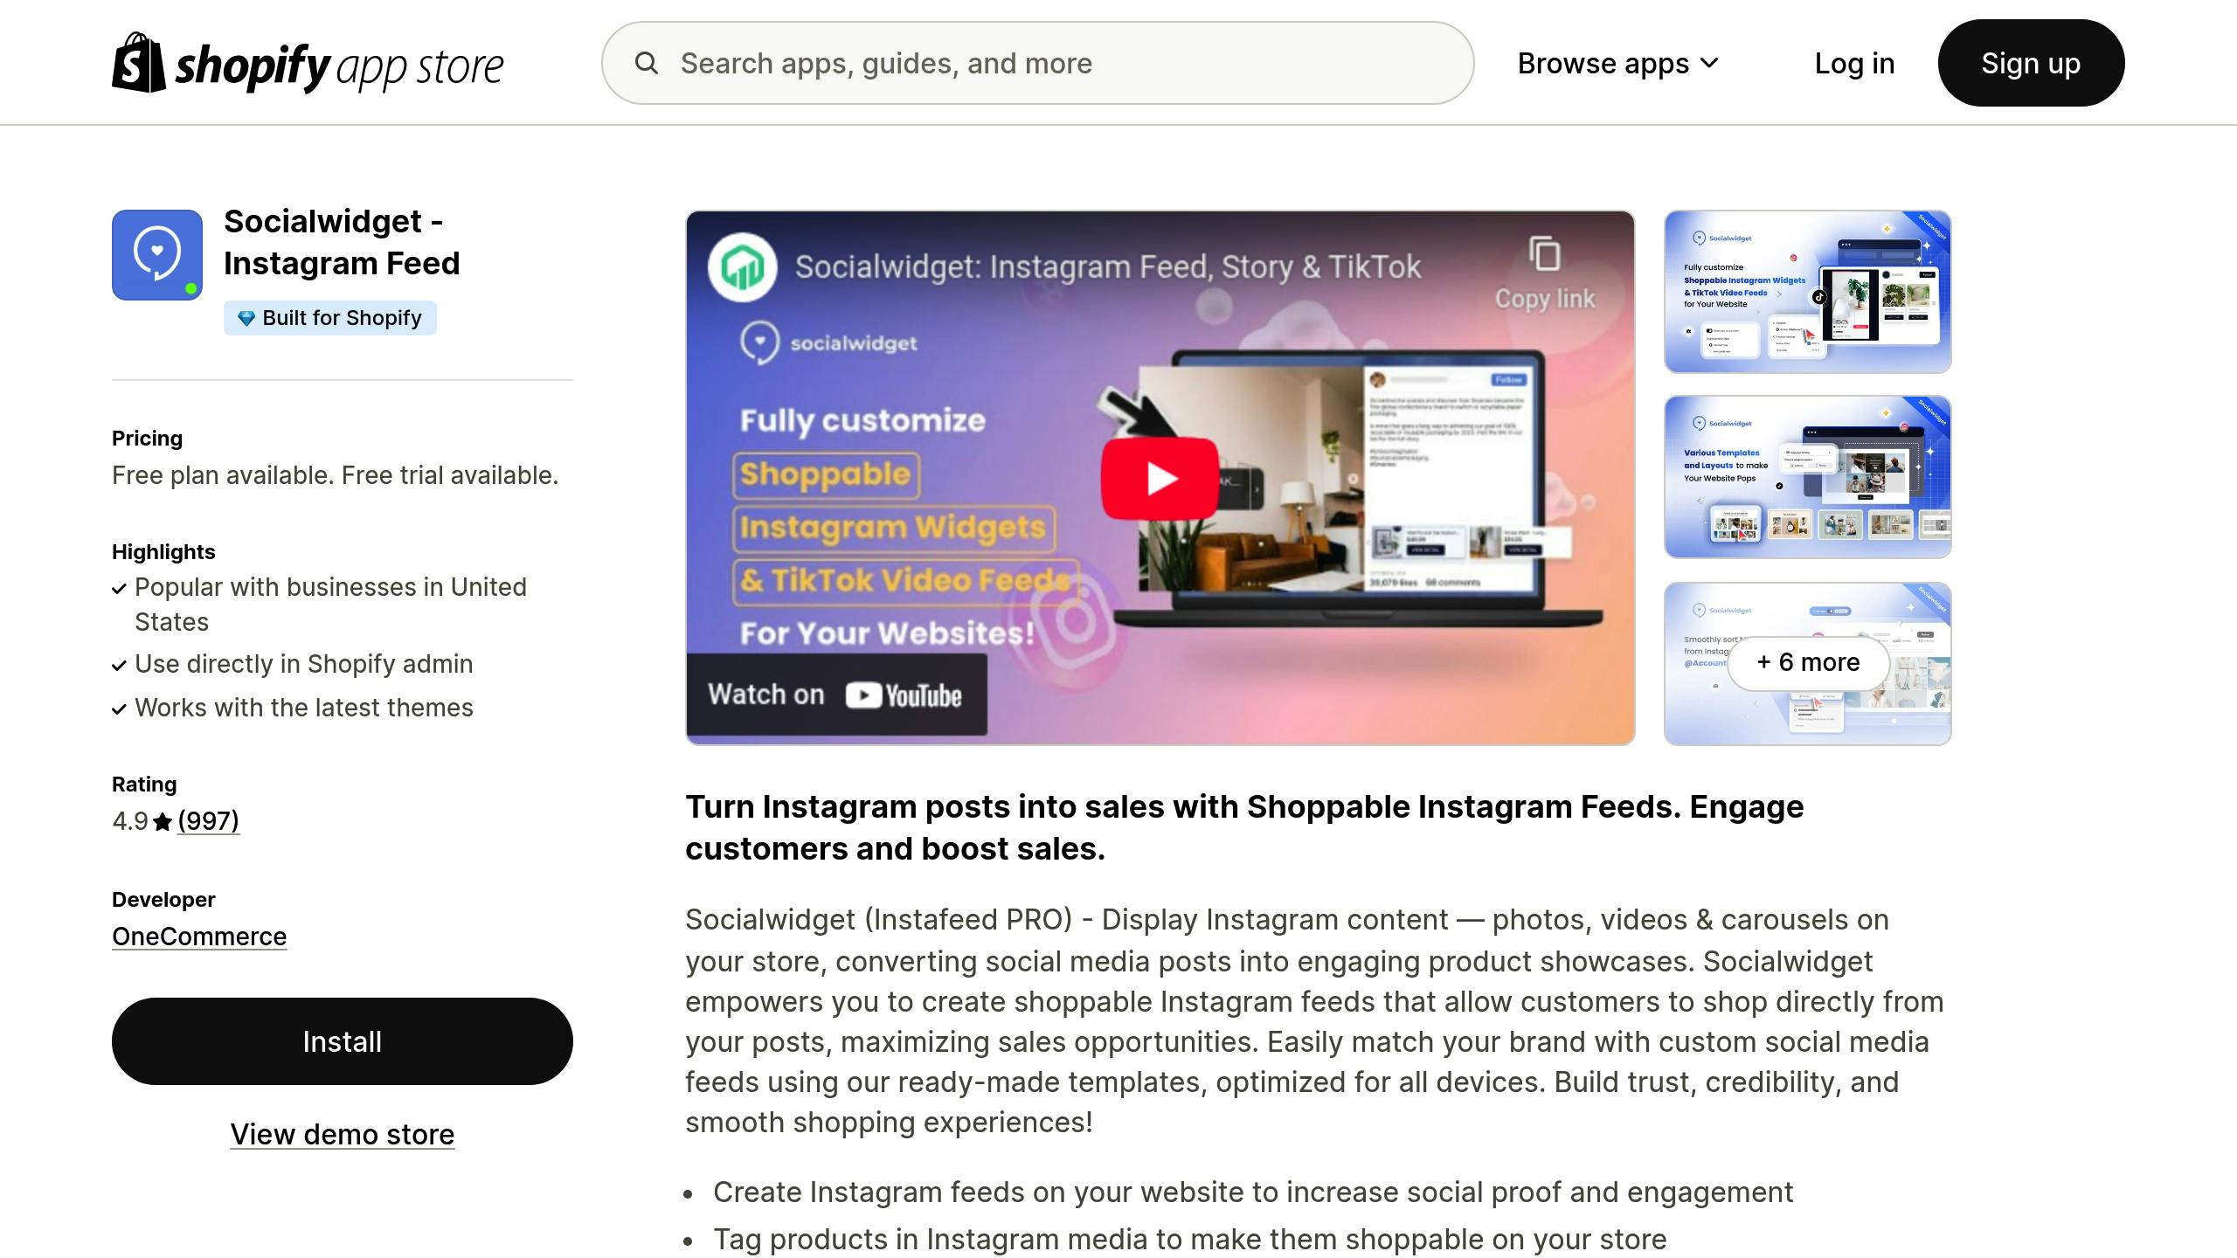Open the Various Templates and Layouts thumbnail
The width and height of the screenshot is (2237, 1258).
[1807, 477]
